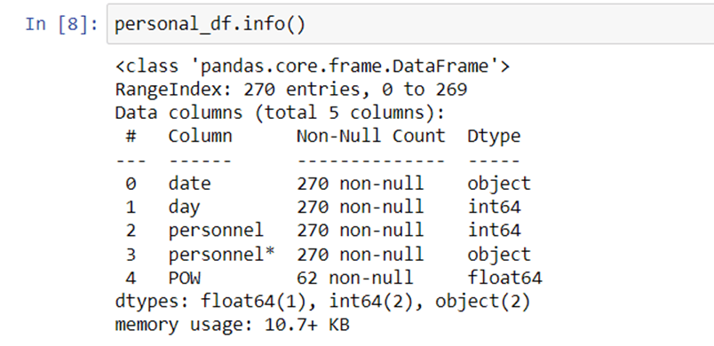Click the memory usage 10.7+ KB line
Viewport: 714px width, 346px height.
pos(232,326)
